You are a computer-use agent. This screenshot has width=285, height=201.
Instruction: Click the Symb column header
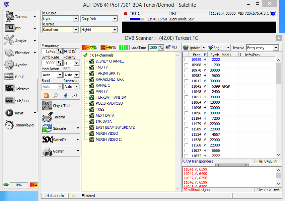214,55
